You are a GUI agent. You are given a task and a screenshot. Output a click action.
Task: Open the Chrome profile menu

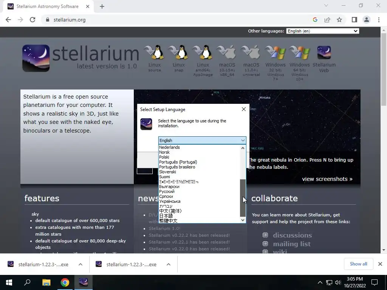367,20
